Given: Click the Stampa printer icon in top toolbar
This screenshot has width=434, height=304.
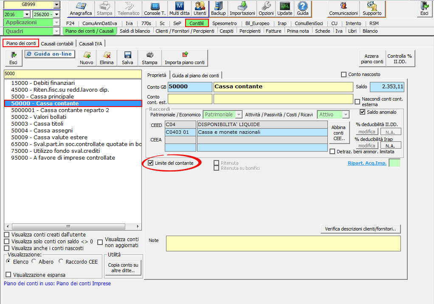Looking at the screenshot, I should point(104,9).
